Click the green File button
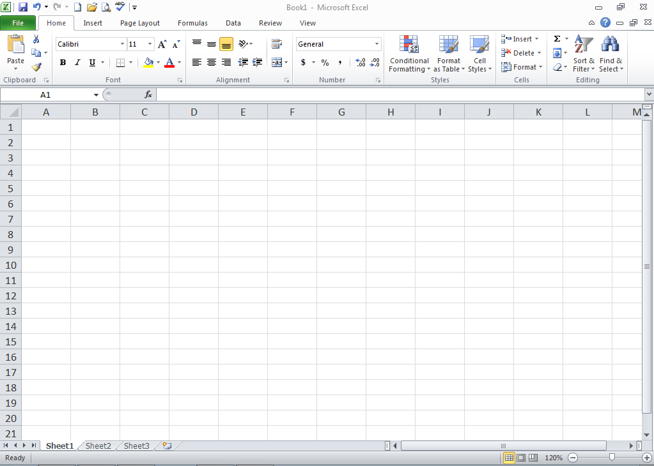The height and width of the screenshot is (466, 654). [x=18, y=23]
